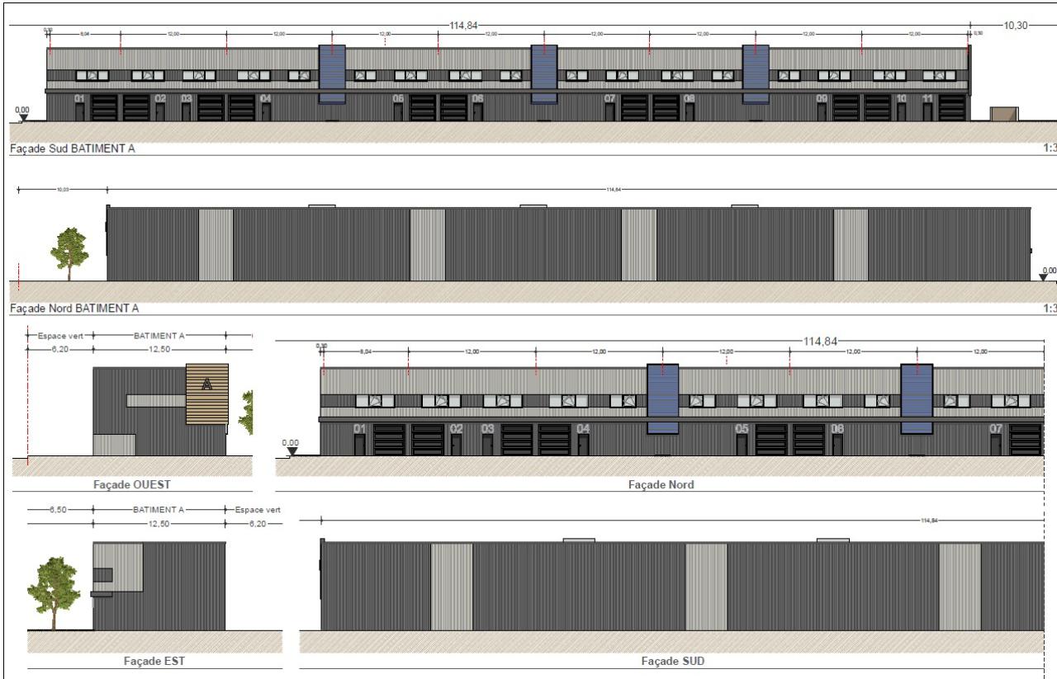Select door number '05' on bold Façade Nord elevation
Image resolution: width=1057 pixels, height=679 pixels.
click(742, 429)
